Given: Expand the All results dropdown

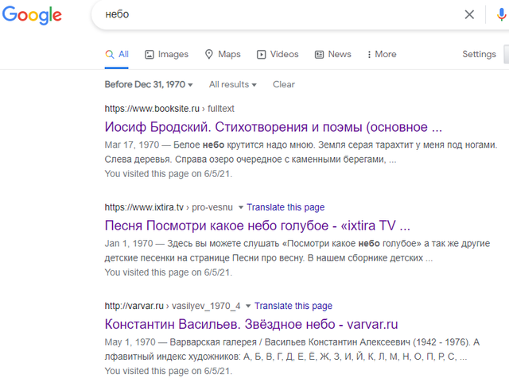Looking at the screenshot, I should [x=233, y=85].
